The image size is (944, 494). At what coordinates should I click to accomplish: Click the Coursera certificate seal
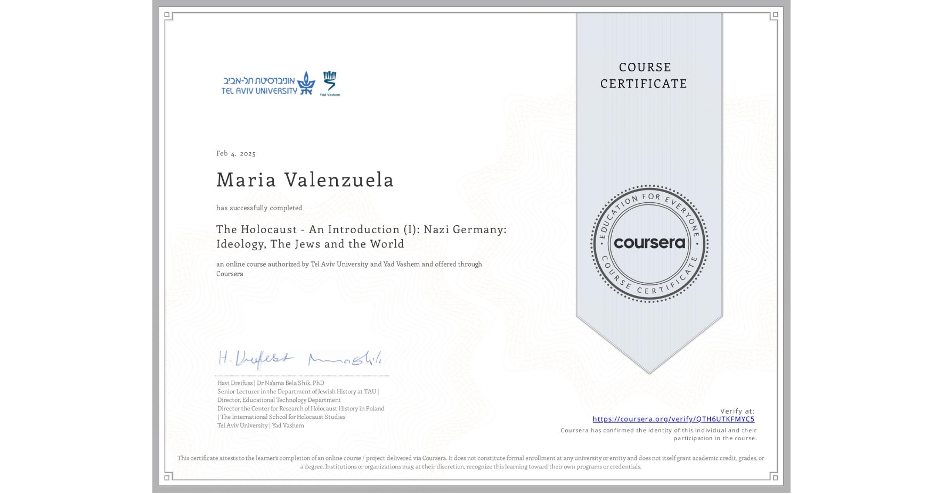[x=649, y=244]
